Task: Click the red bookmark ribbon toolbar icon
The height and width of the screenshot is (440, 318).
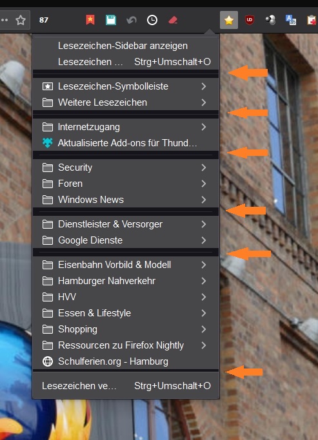Action: [90, 20]
